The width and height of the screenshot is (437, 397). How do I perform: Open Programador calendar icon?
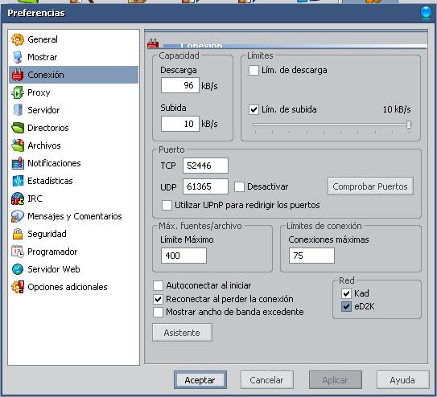18,252
